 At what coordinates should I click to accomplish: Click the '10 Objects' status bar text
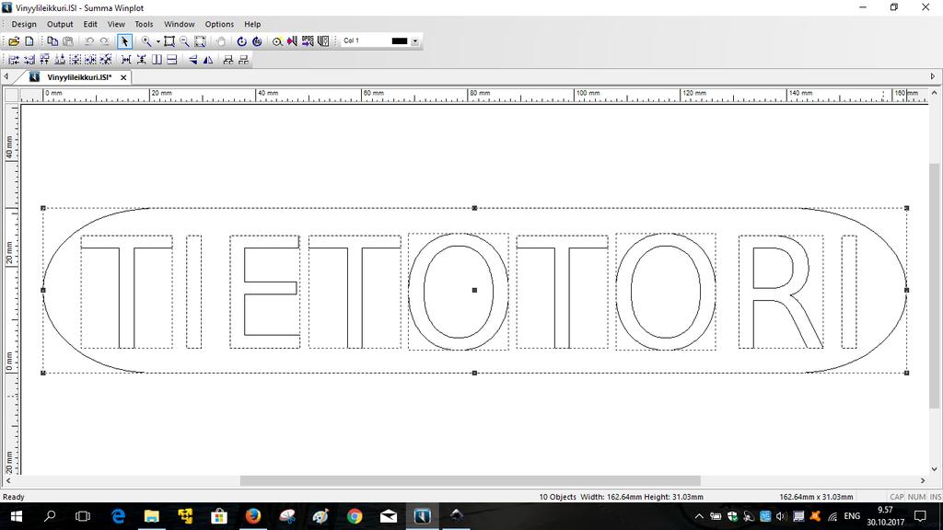coord(557,497)
